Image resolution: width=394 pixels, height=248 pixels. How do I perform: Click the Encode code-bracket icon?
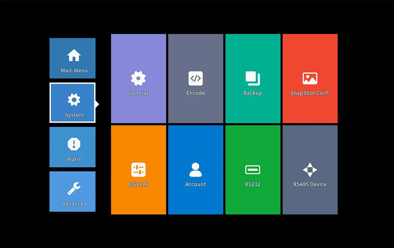(x=195, y=78)
